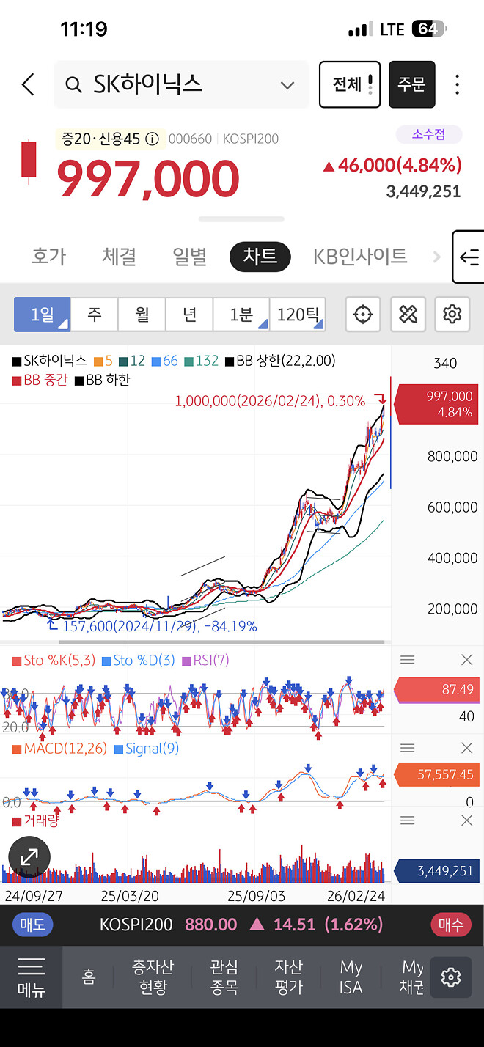Expand chart to fullscreen icon
484x1047 pixels.
tap(29, 856)
